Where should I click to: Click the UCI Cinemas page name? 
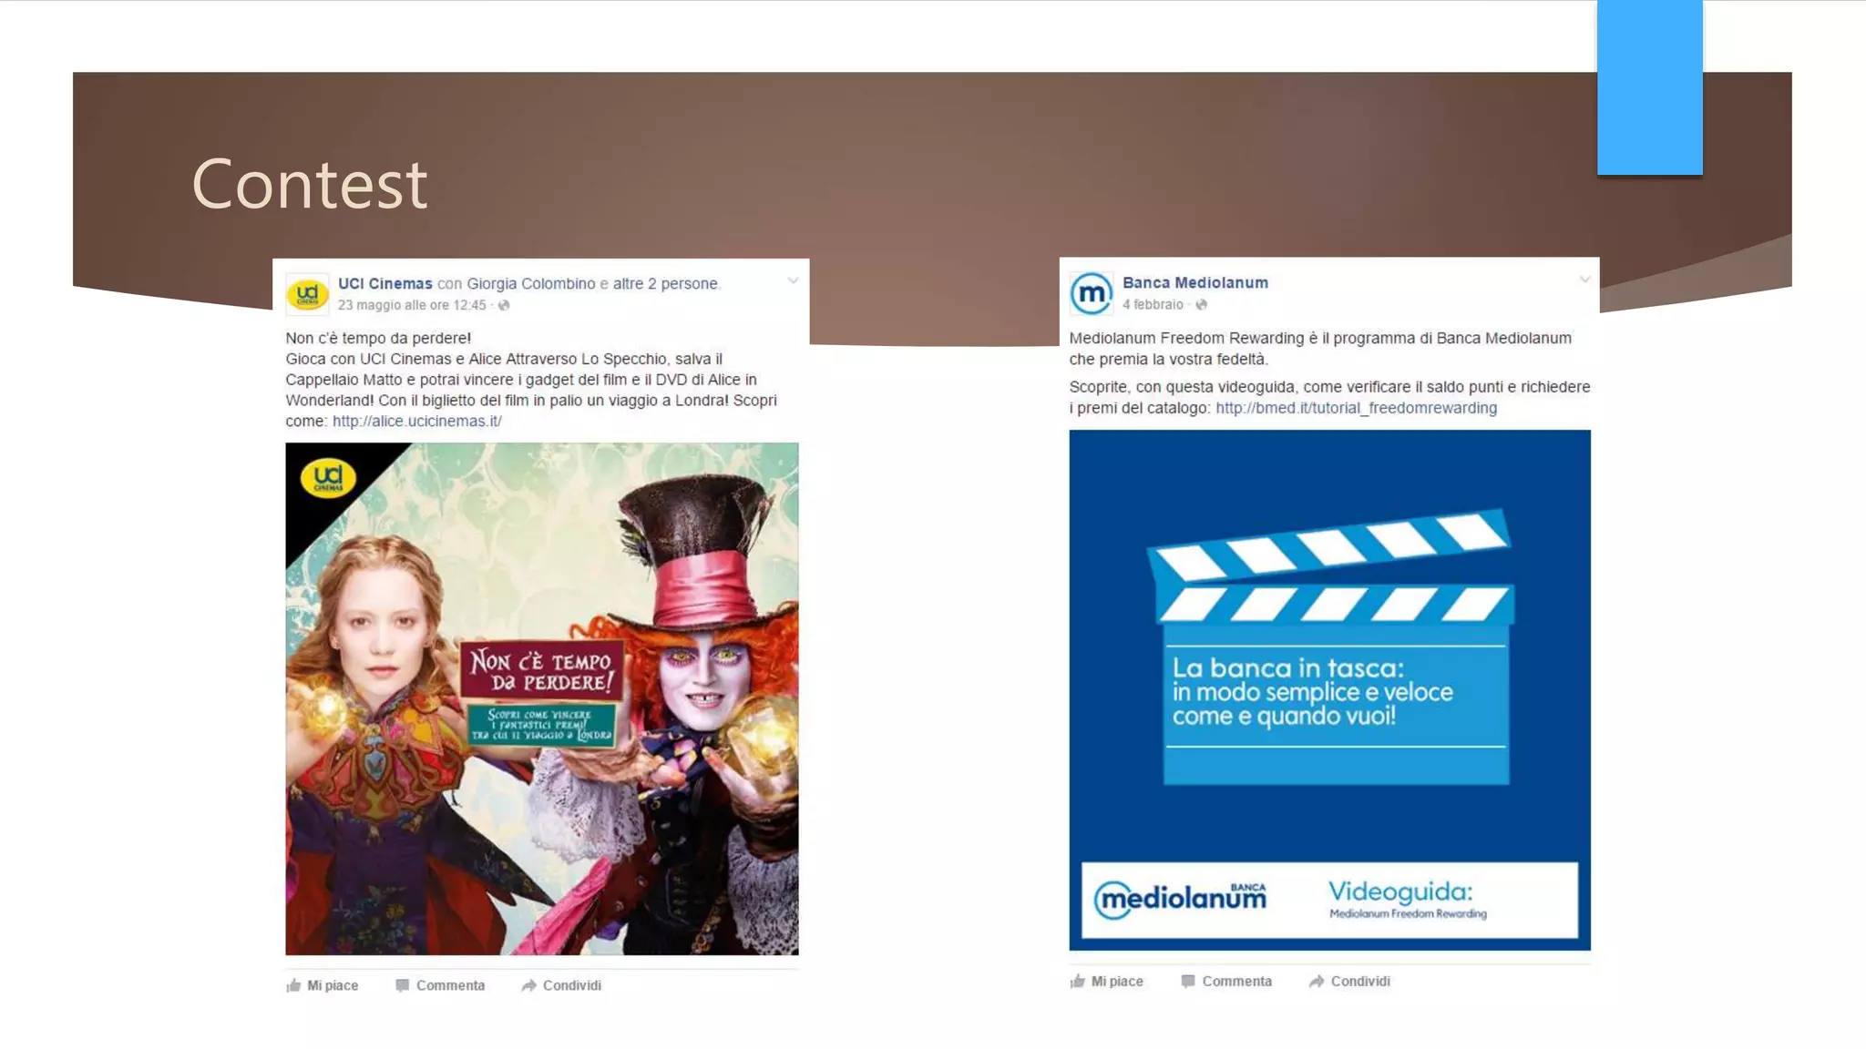point(384,284)
